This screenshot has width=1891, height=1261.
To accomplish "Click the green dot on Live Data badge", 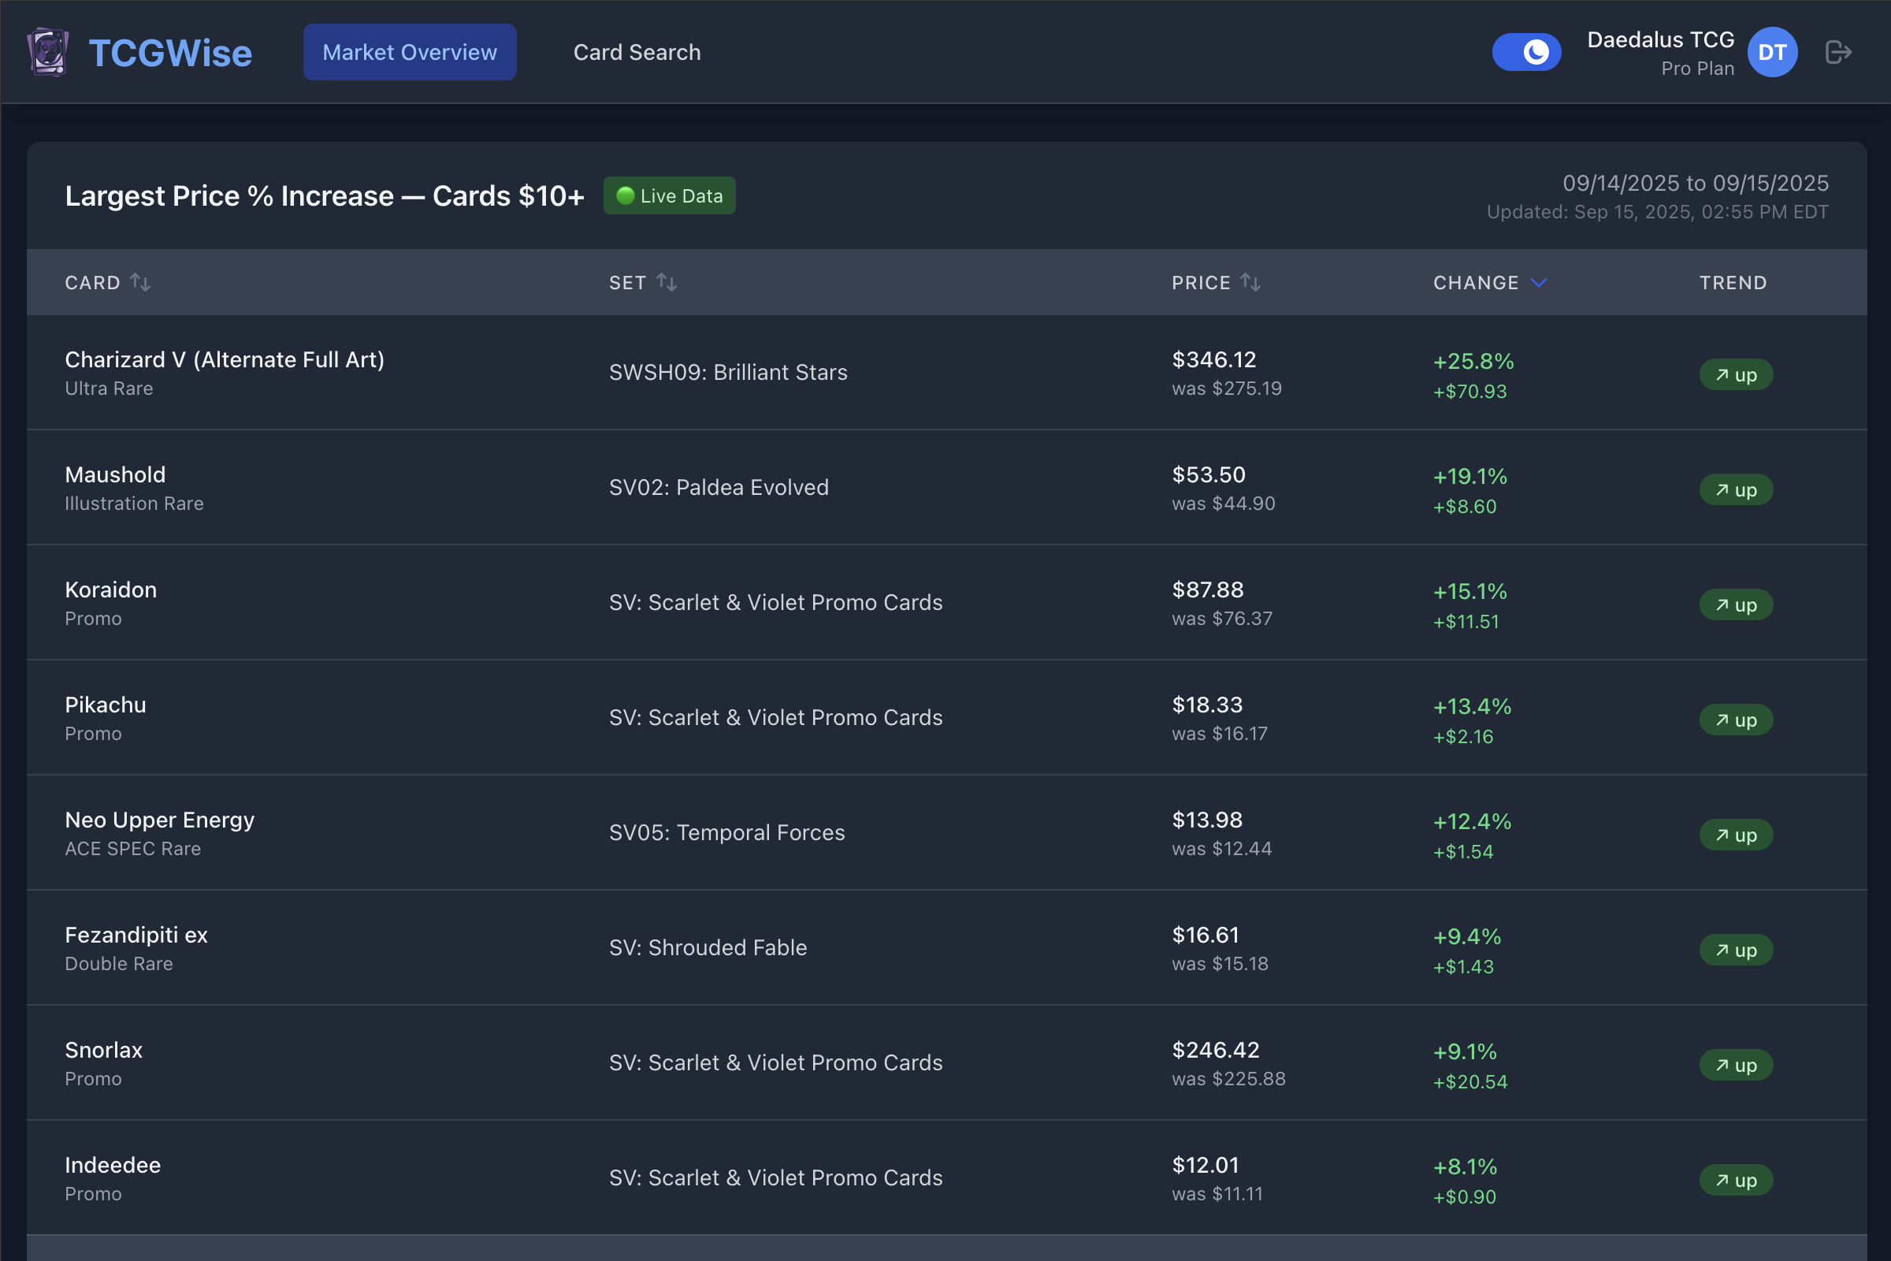I will coord(626,195).
